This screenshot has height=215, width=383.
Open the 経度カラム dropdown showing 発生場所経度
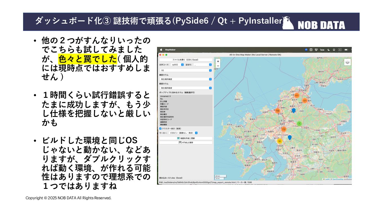(185, 88)
